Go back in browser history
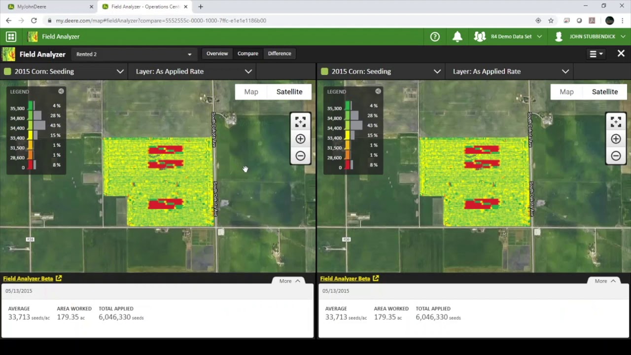 [8, 21]
